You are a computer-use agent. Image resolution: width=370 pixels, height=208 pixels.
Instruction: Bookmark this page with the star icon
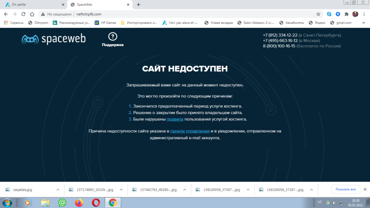pos(318,14)
